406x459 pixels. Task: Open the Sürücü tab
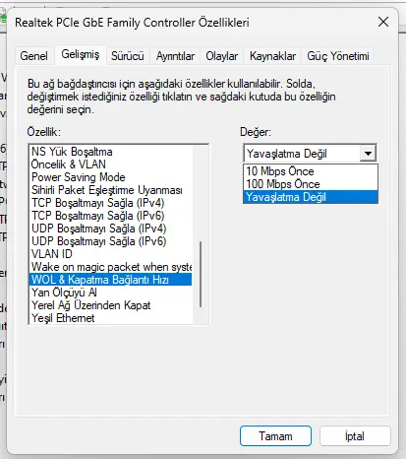tap(128, 56)
